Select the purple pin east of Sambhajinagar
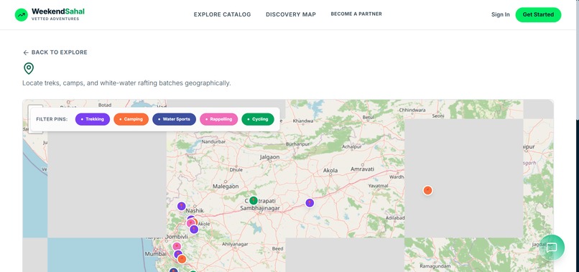579x272 pixels. [x=310, y=202]
